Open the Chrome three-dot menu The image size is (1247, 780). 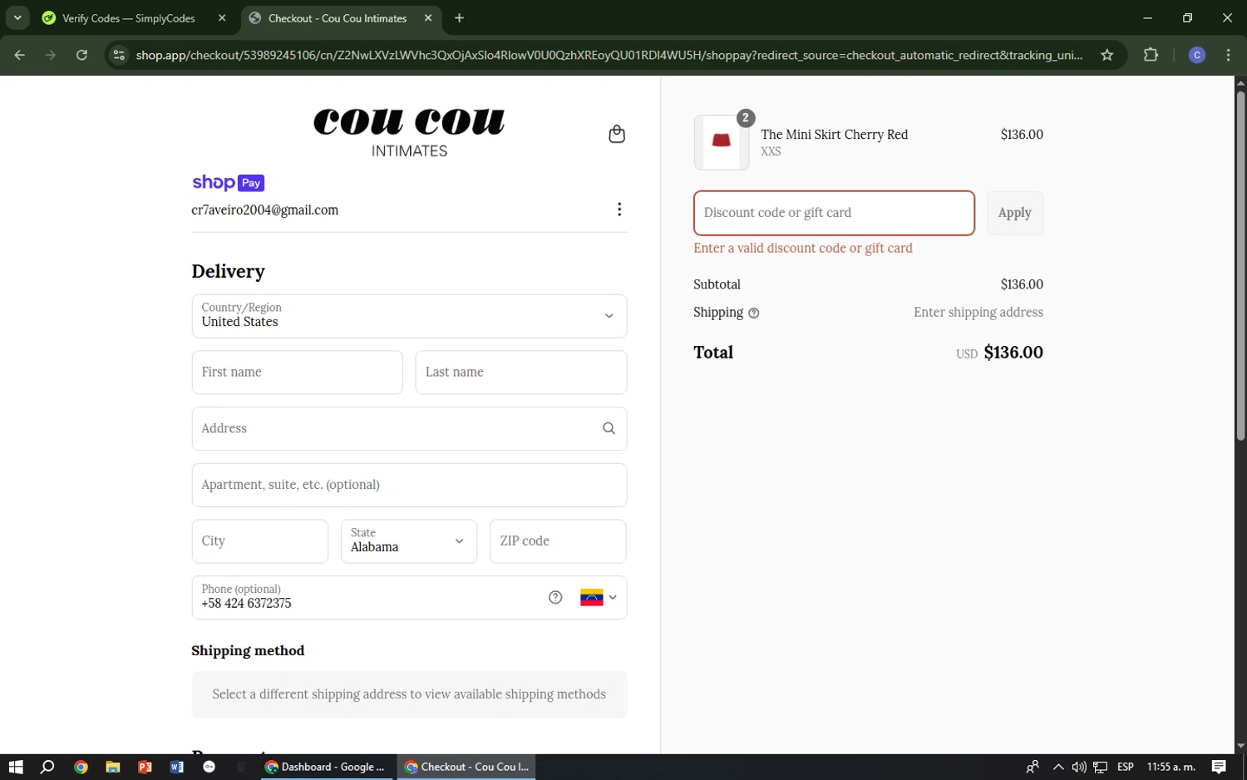coord(1228,55)
